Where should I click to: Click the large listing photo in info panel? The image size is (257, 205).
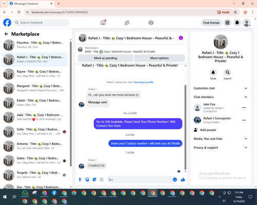coord(221,42)
